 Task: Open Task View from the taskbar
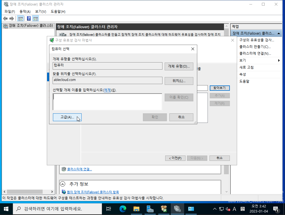point(108,209)
